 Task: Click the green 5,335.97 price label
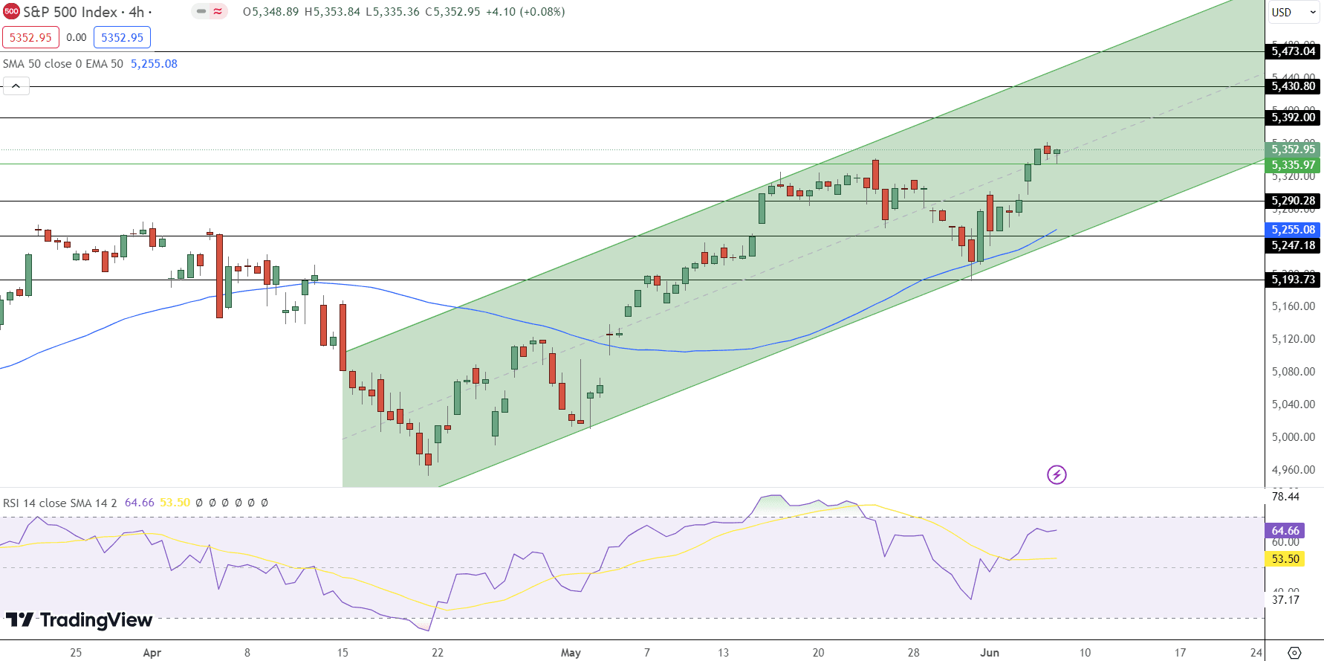coord(1293,165)
